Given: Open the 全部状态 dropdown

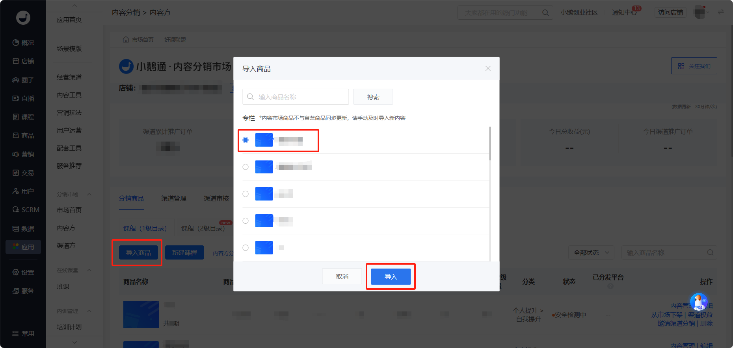Looking at the screenshot, I should pos(591,252).
